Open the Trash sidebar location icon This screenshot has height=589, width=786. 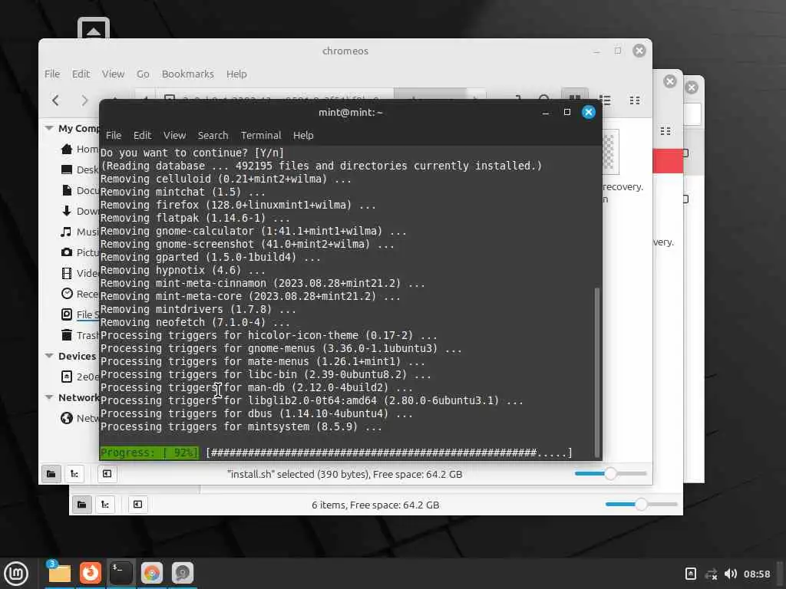click(x=67, y=334)
